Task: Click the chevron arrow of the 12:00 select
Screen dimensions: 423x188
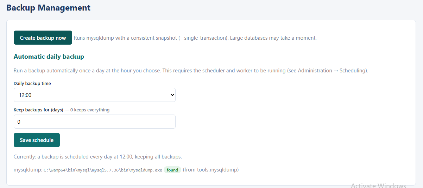Action: [x=172, y=95]
